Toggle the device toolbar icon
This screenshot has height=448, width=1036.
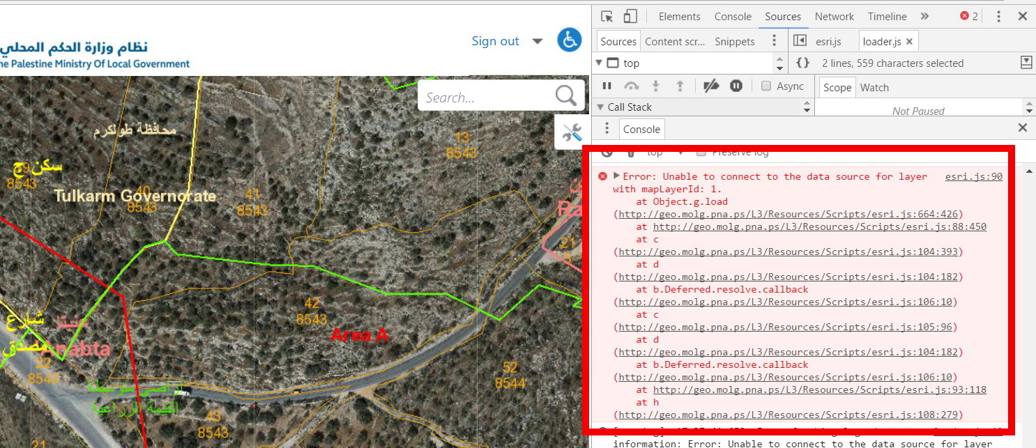(630, 17)
